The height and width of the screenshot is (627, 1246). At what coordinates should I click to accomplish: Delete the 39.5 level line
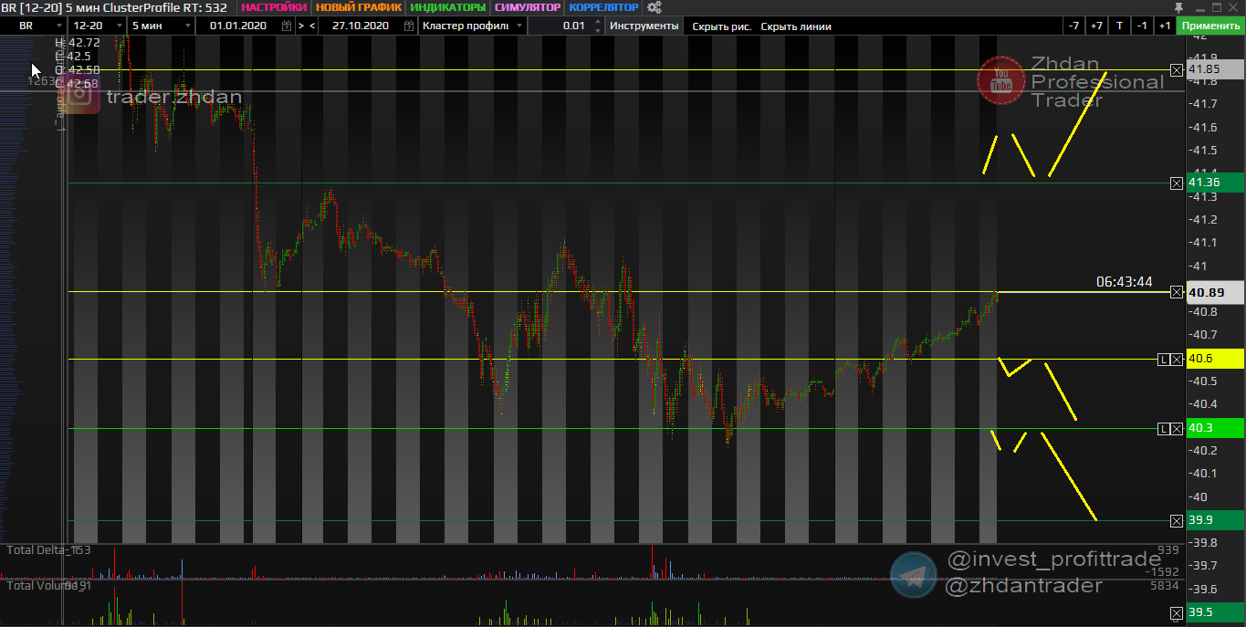click(1177, 612)
